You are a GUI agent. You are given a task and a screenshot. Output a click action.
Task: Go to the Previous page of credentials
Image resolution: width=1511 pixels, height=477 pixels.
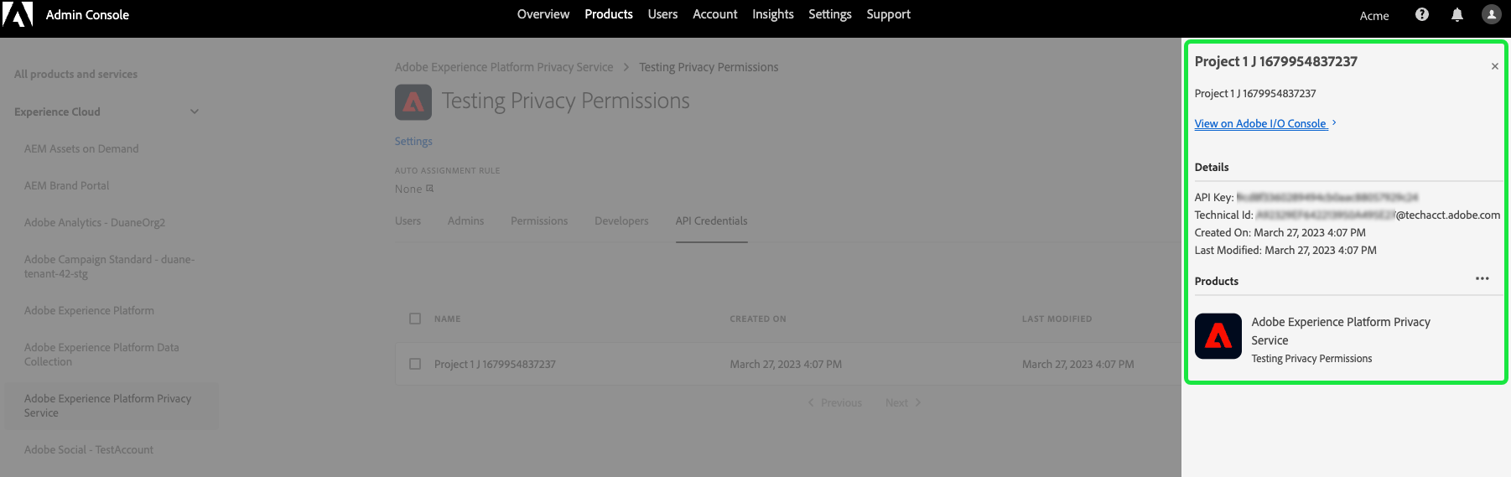[835, 403]
